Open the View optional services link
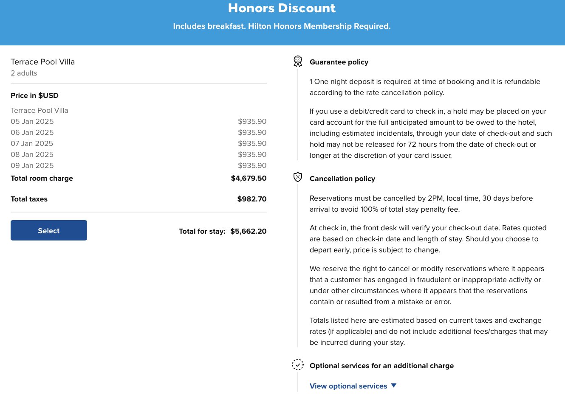 (x=348, y=386)
